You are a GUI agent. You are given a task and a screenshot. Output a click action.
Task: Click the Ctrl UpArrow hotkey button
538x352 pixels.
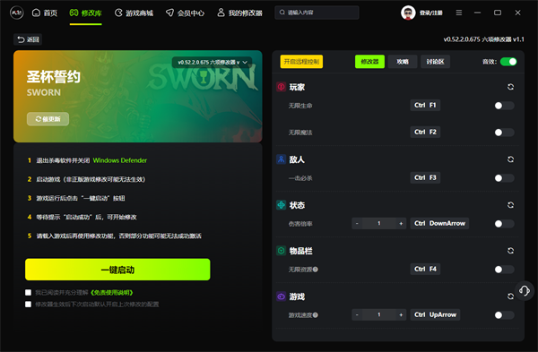click(435, 314)
